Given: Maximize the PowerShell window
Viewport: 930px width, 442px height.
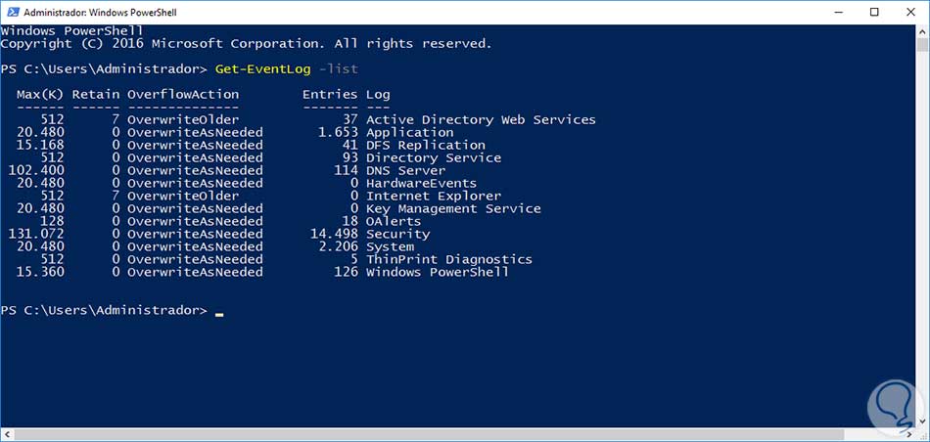Looking at the screenshot, I should [874, 12].
